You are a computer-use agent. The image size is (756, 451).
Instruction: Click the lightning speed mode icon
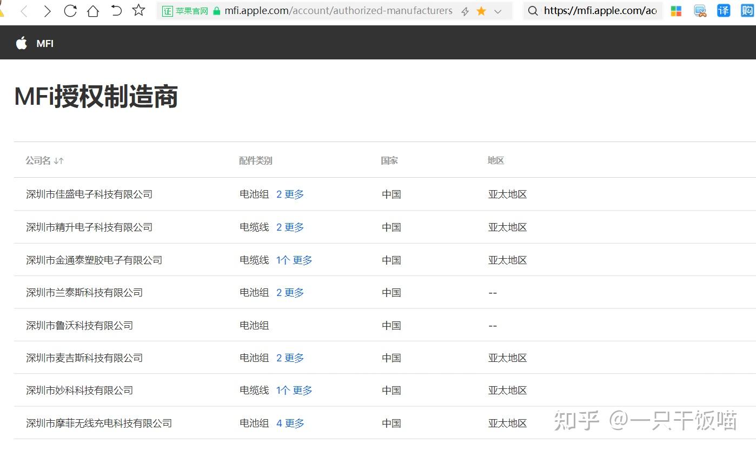(465, 11)
